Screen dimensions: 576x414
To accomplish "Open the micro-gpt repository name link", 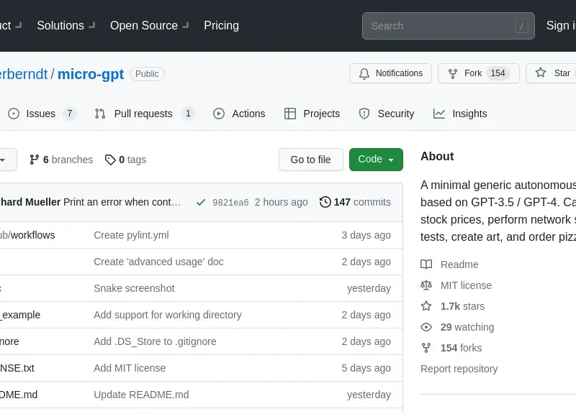I will pos(91,73).
